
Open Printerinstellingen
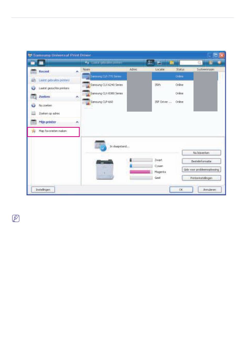click(201, 178)
